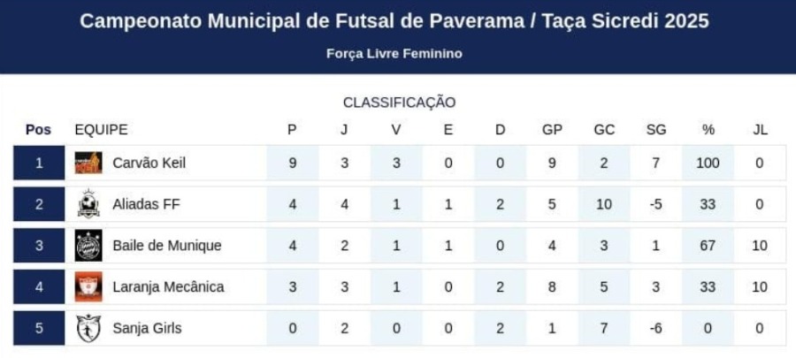Image resolution: width=796 pixels, height=358 pixels.
Task: Select the % percentage column header
Action: click(x=708, y=130)
